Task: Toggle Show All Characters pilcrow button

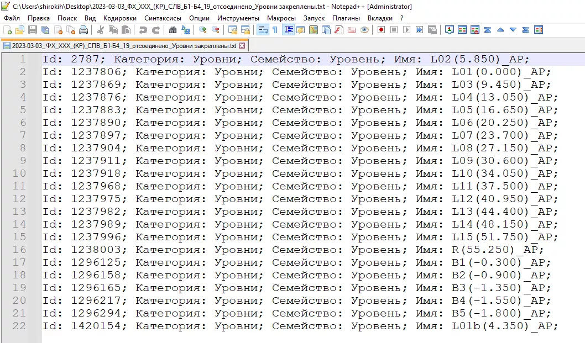Action: (x=275, y=30)
